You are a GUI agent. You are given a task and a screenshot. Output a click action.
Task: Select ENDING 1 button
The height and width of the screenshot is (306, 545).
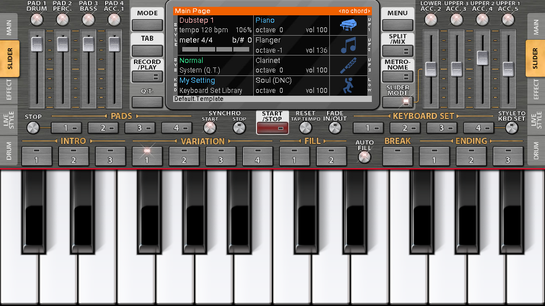(x=434, y=156)
